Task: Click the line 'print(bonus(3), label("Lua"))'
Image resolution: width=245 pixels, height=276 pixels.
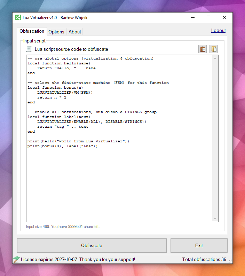Action: [x=62, y=146]
